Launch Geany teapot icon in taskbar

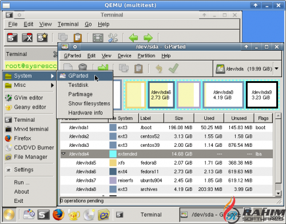click(74, 215)
